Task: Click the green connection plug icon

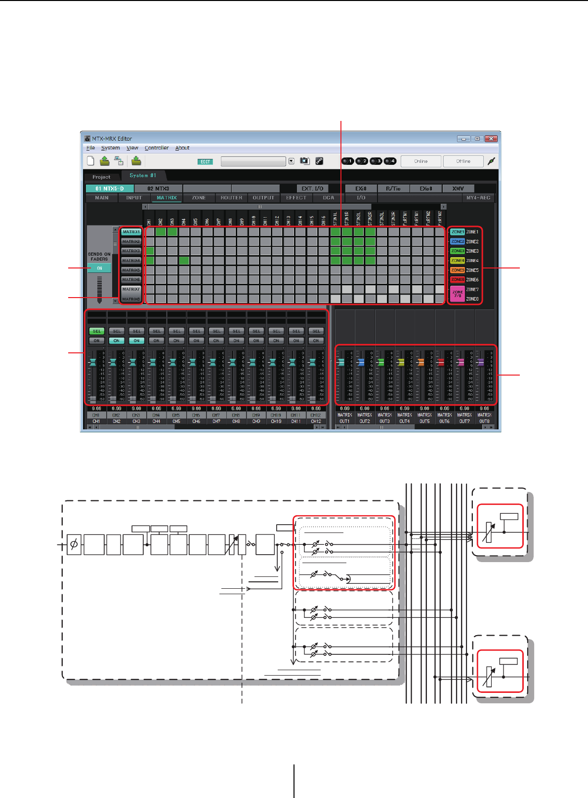Action: point(491,161)
